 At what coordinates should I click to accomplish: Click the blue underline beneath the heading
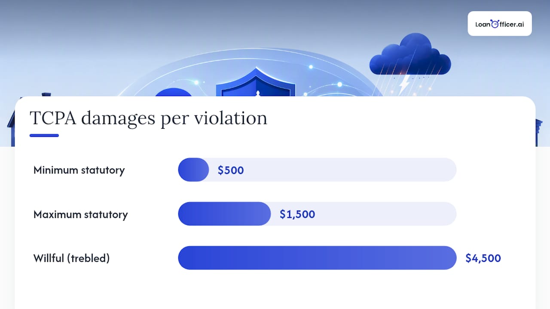(x=44, y=136)
